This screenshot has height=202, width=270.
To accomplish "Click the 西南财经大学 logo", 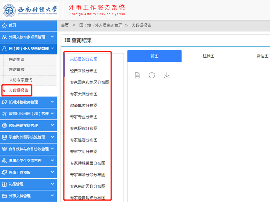I will (30, 10).
